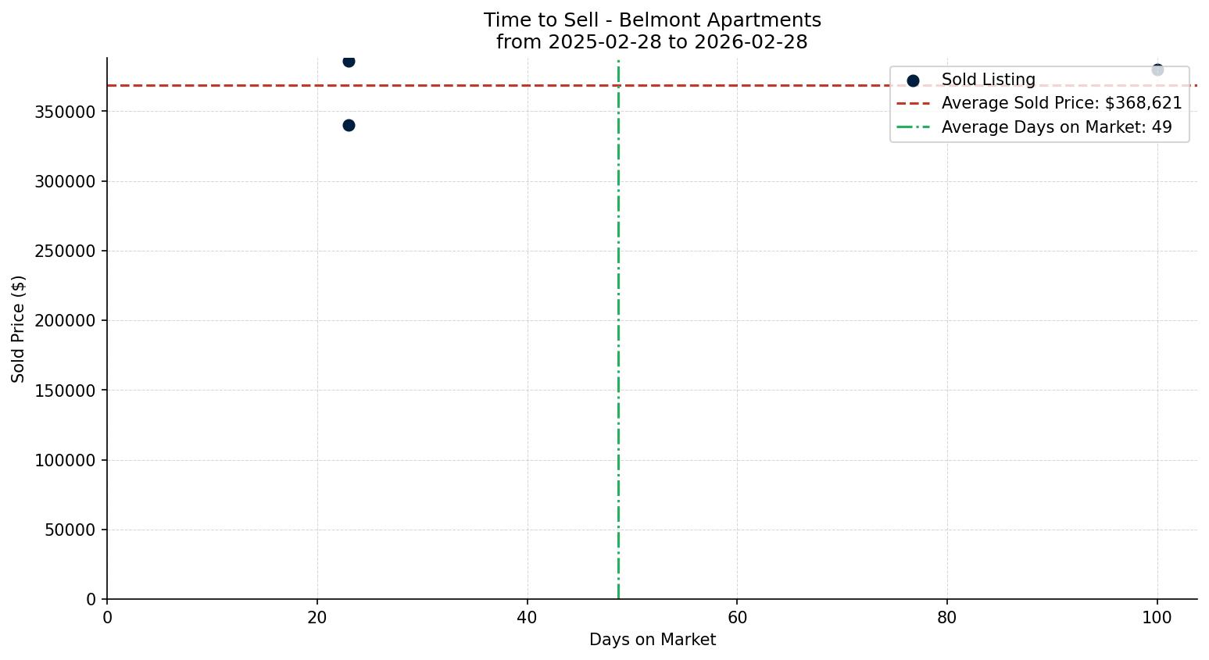Click the Sold Listing legend label
The width and height of the screenshot is (1209, 660).
pyautogui.click(x=988, y=80)
